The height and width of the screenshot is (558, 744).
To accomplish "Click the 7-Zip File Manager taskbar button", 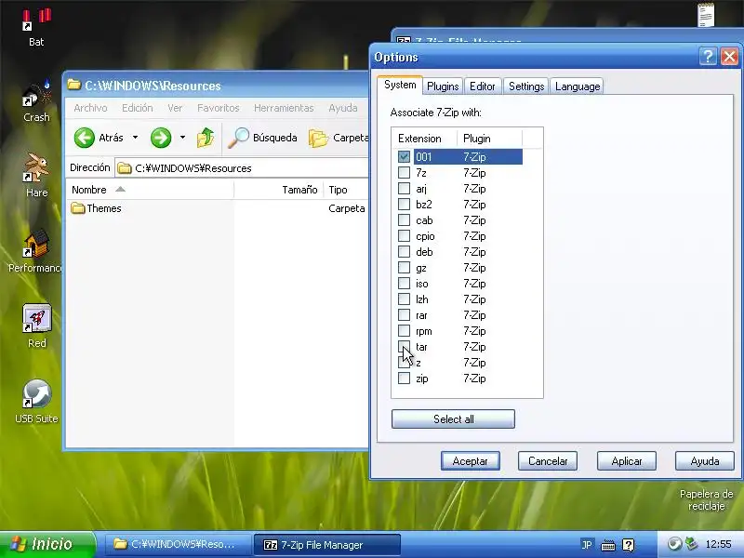I will 327,544.
